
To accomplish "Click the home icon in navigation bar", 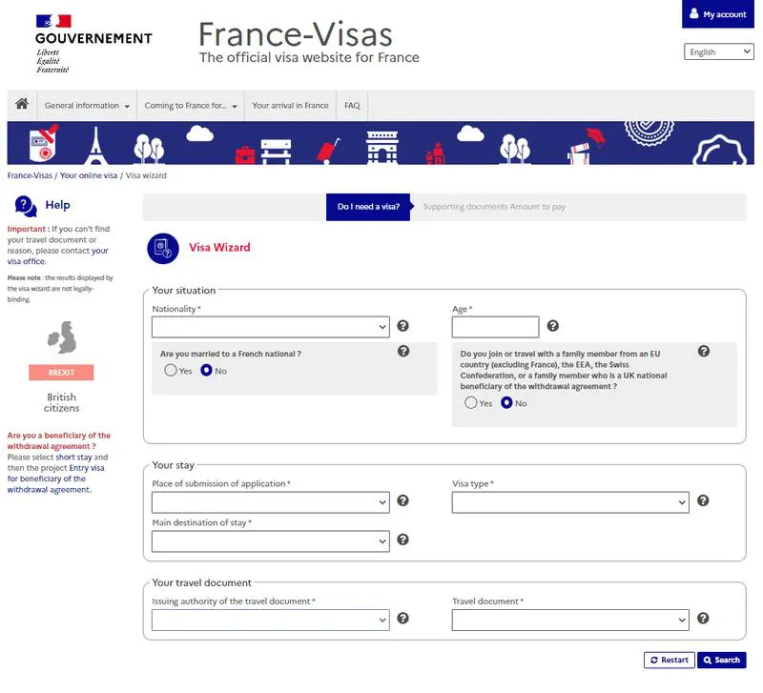I will pos(22,105).
